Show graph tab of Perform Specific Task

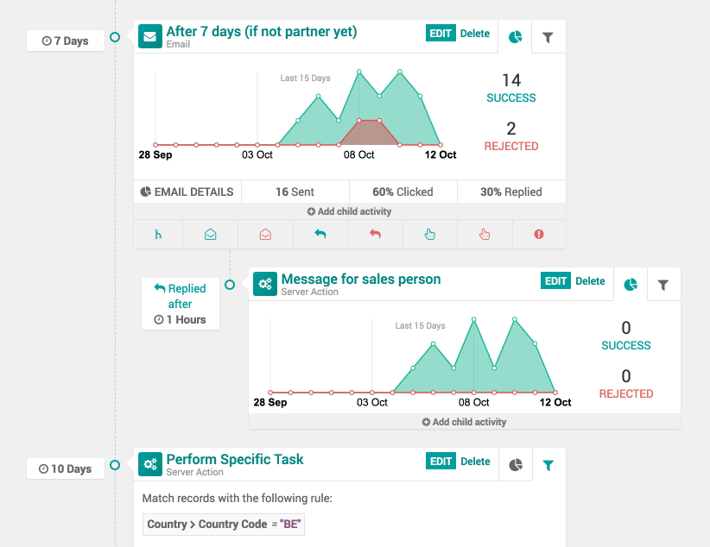[x=516, y=465]
